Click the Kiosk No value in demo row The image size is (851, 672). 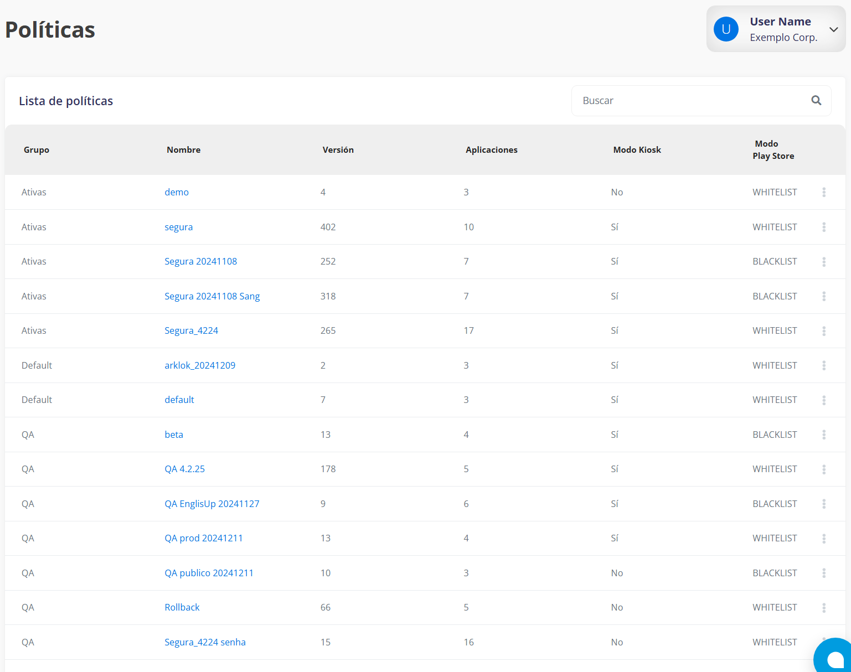(617, 192)
